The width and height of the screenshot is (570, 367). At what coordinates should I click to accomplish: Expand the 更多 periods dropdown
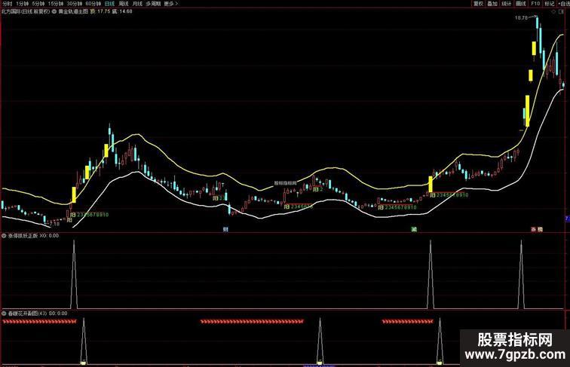(171, 3)
